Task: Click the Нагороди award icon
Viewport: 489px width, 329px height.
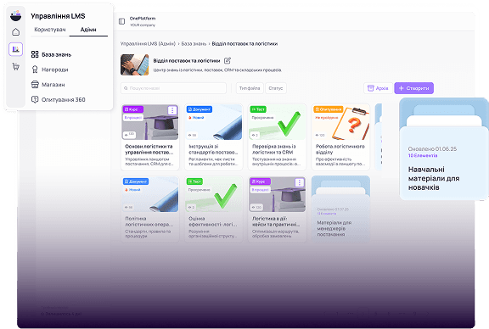Action: [35, 70]
